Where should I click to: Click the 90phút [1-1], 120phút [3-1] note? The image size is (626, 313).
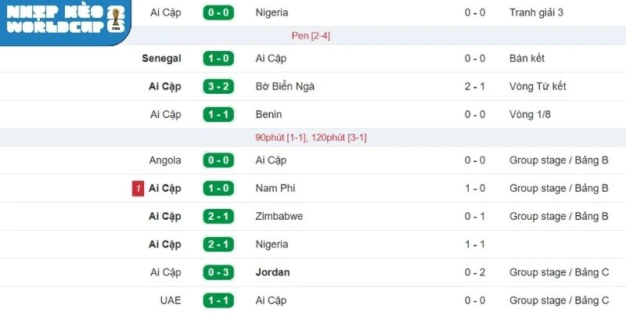(311, 138)
